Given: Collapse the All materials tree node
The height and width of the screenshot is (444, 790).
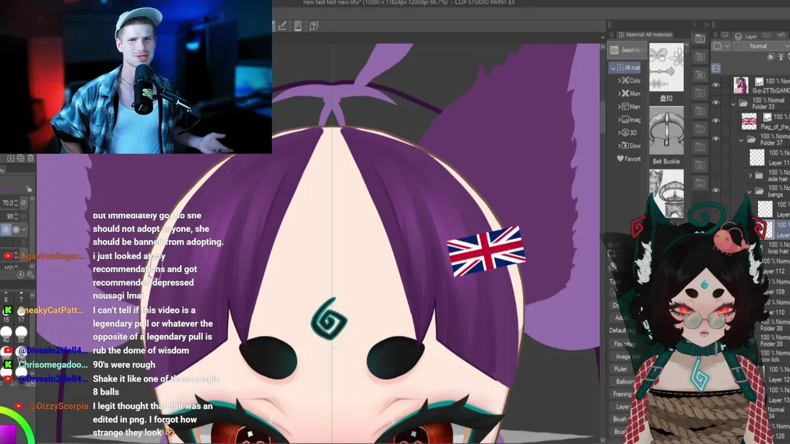Looking at the screenshot, I should [613, 68].
